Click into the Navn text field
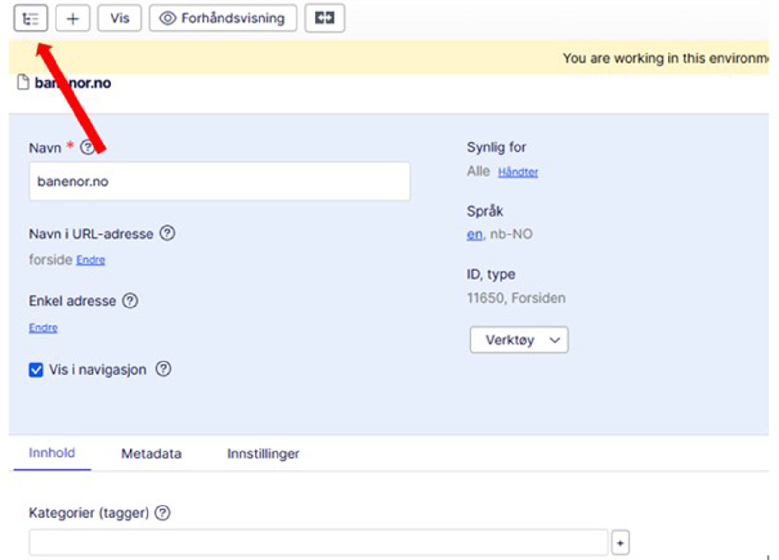 (220, 181)
